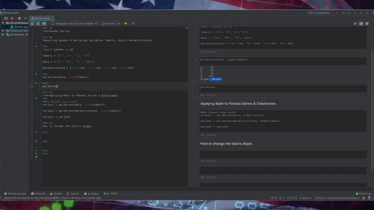Hide the Project panel with the dash icon
The width and height of the screenshot is (374, 210).
pos(25,18)
